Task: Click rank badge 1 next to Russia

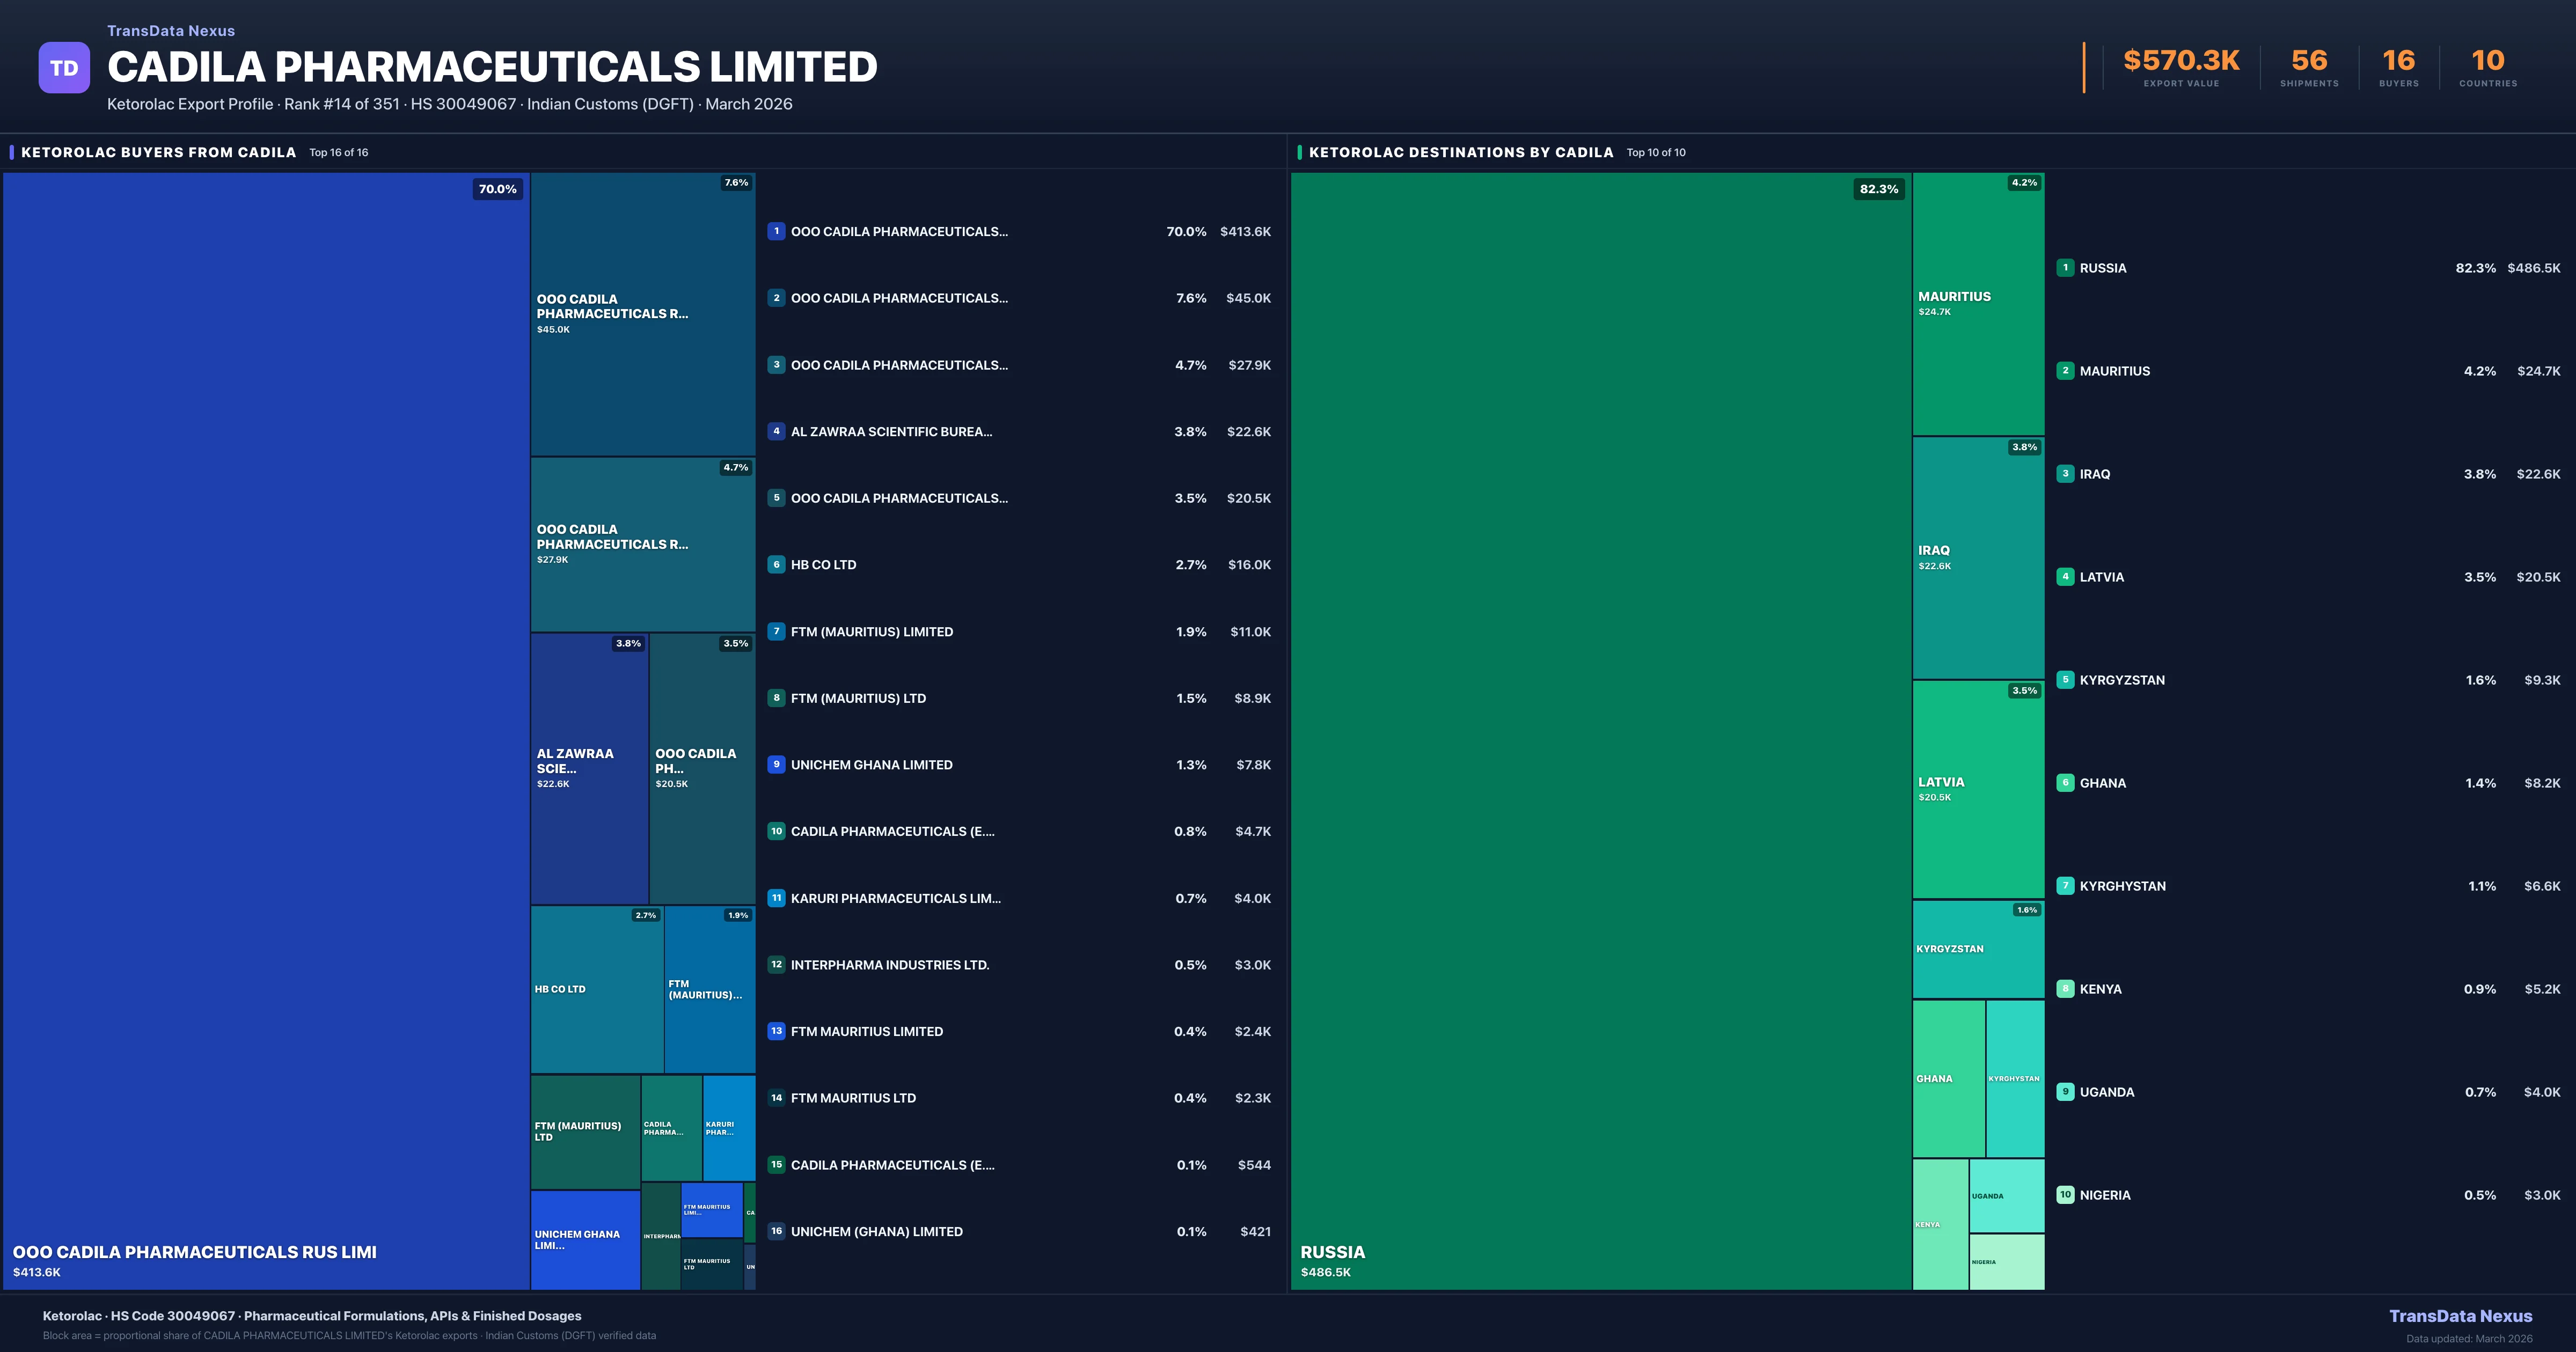Action: [2065, 268]
